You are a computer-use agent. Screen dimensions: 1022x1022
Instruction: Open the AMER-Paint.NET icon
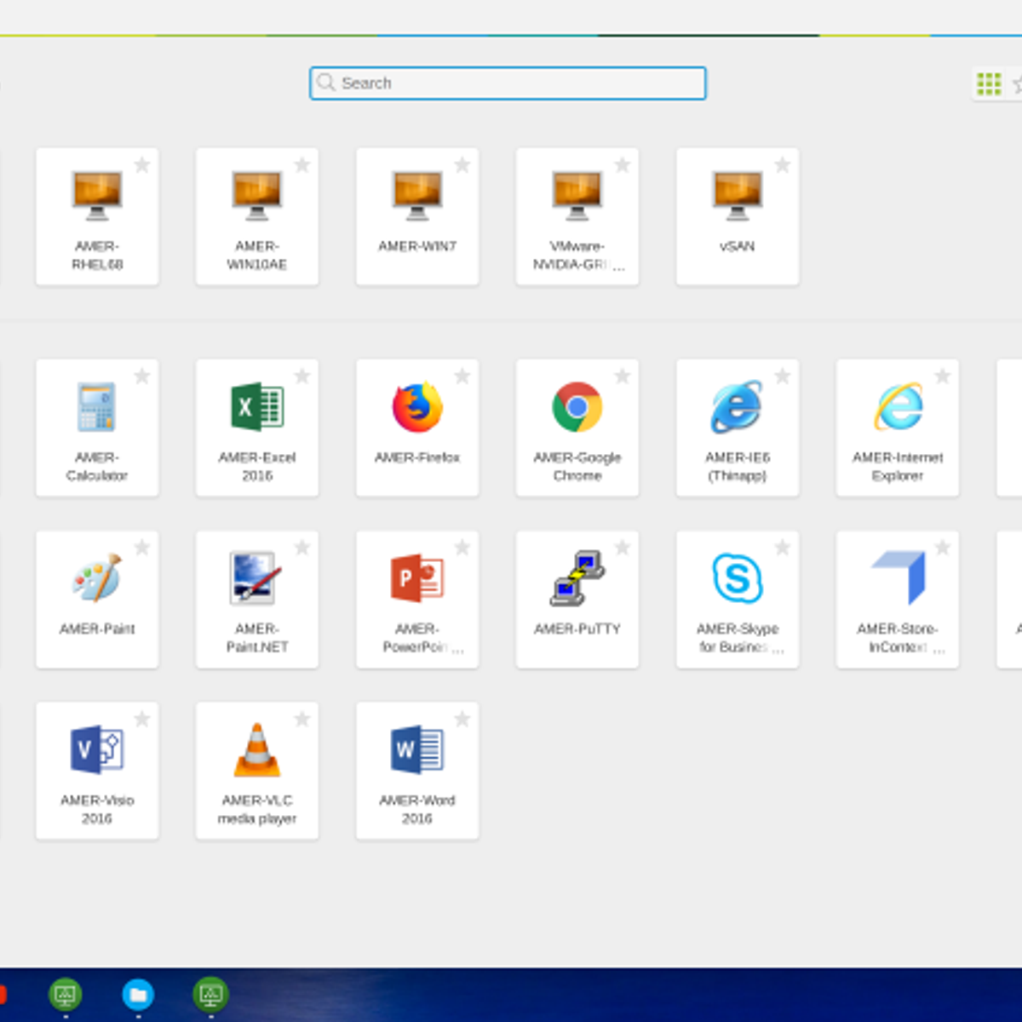[257, 578]
